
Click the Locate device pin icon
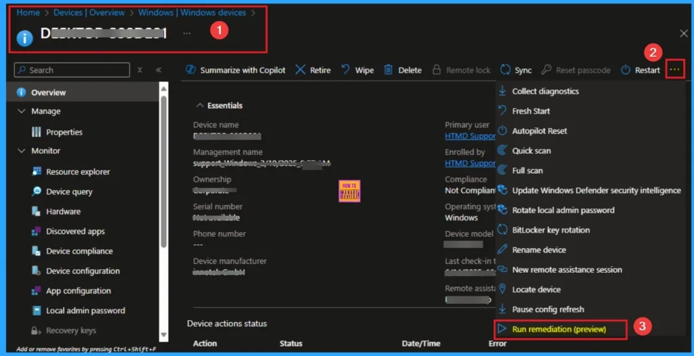click(502, 289)
